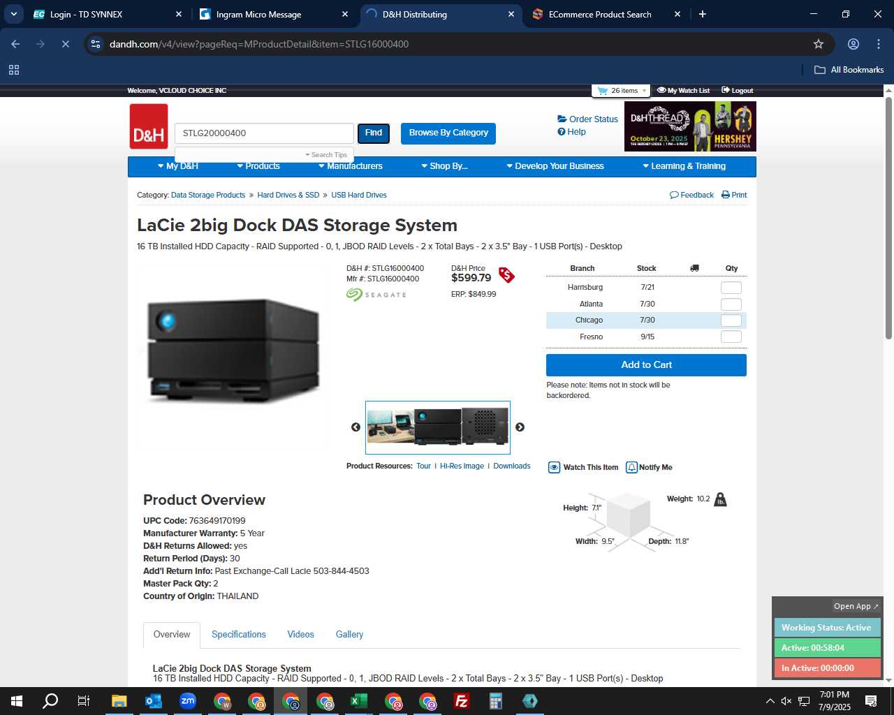Screen dimensions: 894x715
Task: Expand the Products menu
Action: [258, 166]
